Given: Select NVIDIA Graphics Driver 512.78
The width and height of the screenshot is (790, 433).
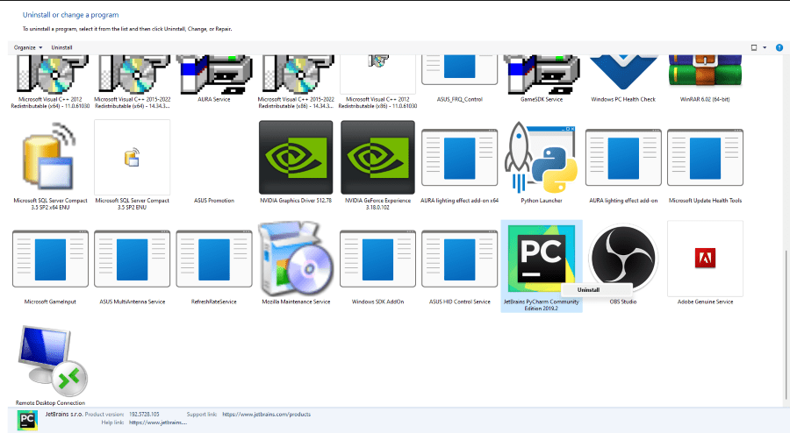Looking at the screenshot, I should 296,162.
